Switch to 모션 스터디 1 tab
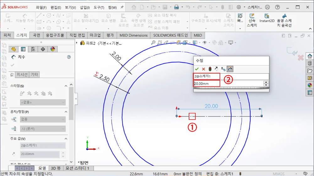Viewport: 314px width, 176px height. [x=77, y=168]
